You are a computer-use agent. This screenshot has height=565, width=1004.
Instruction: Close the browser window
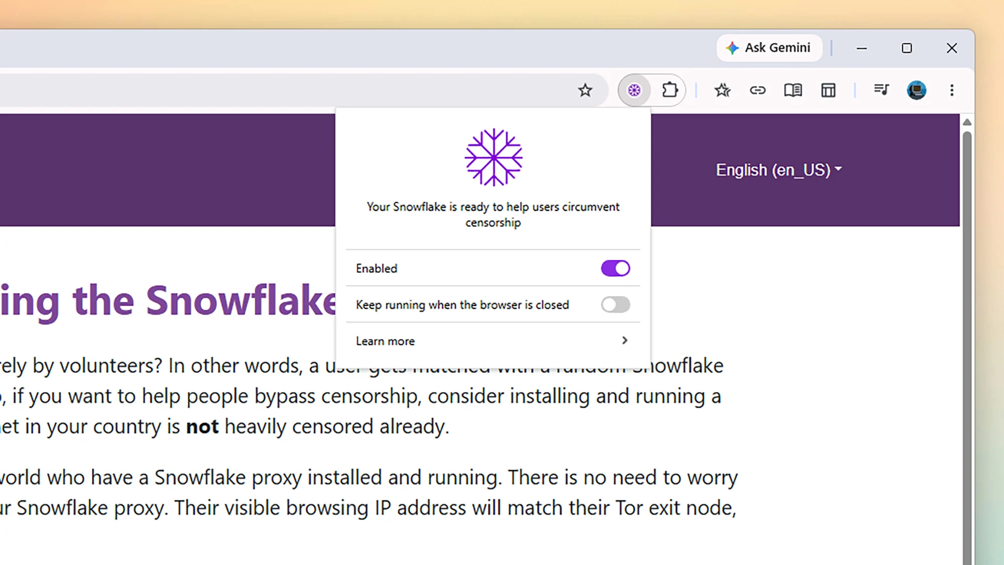[952, 48]
